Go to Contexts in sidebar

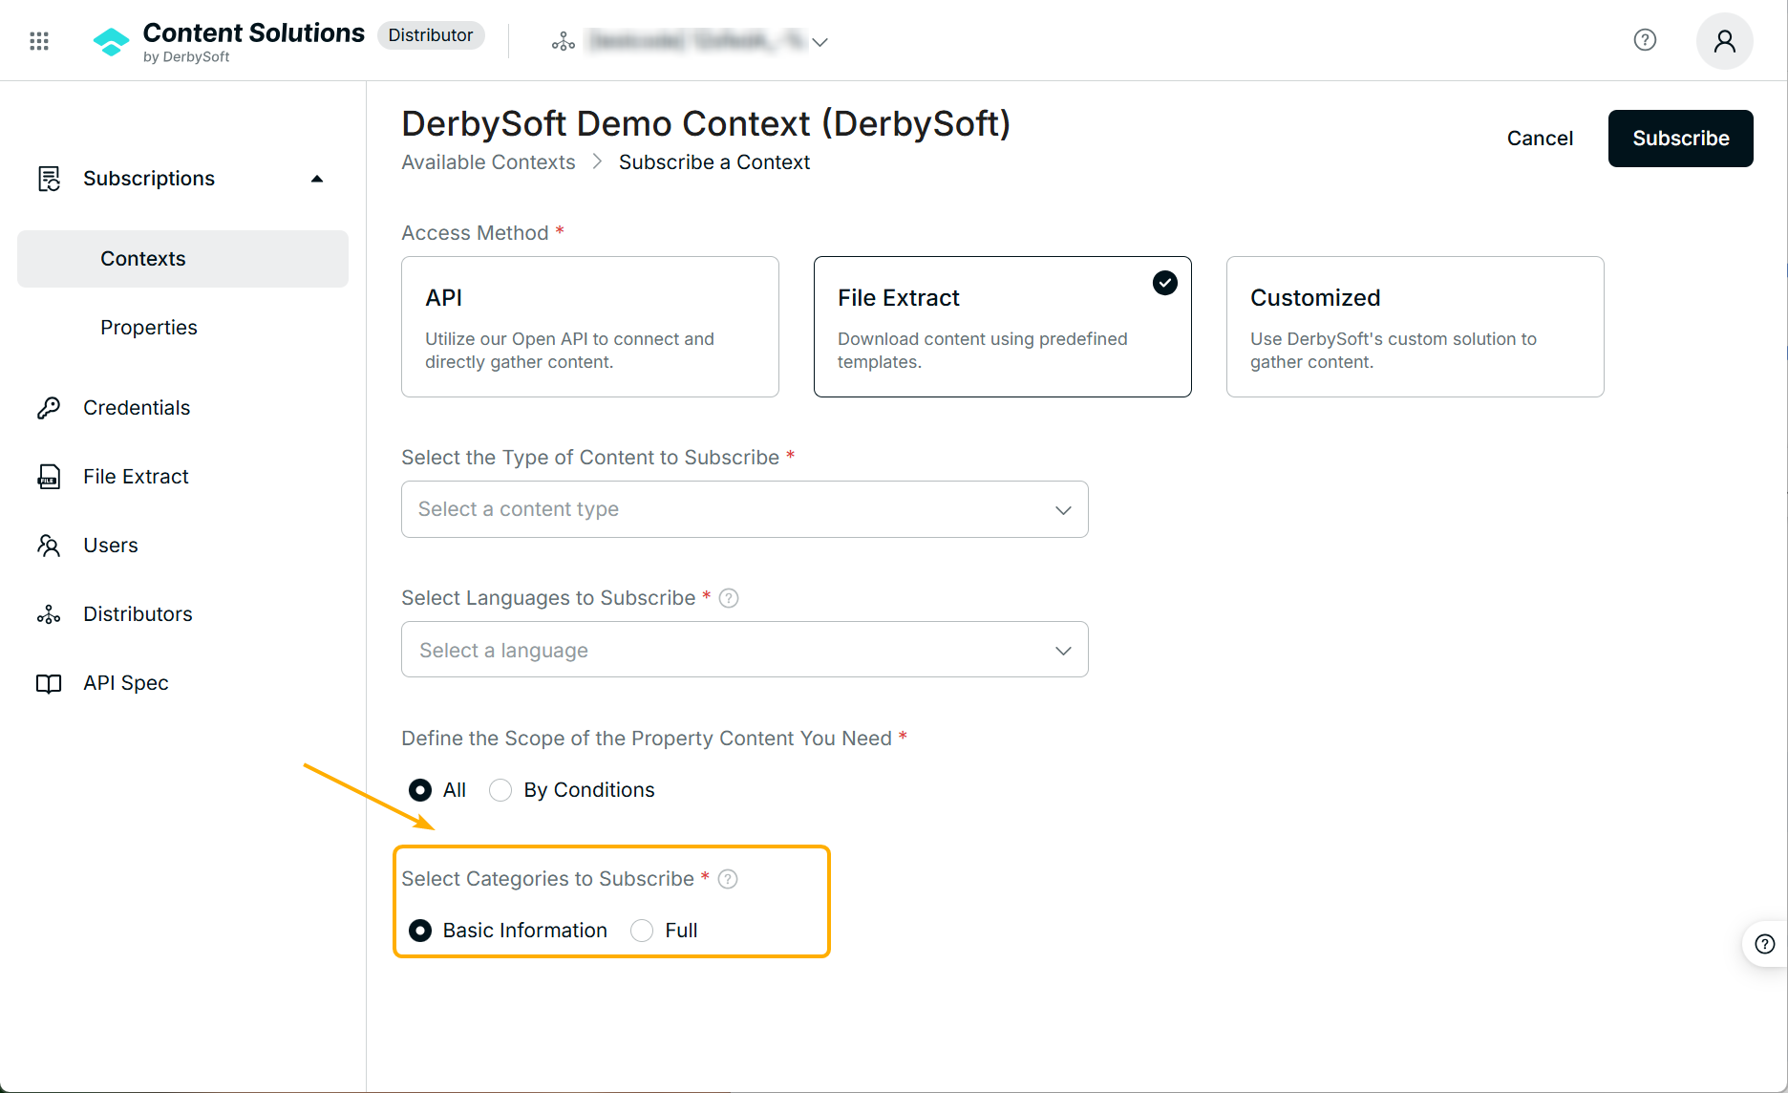182,259
